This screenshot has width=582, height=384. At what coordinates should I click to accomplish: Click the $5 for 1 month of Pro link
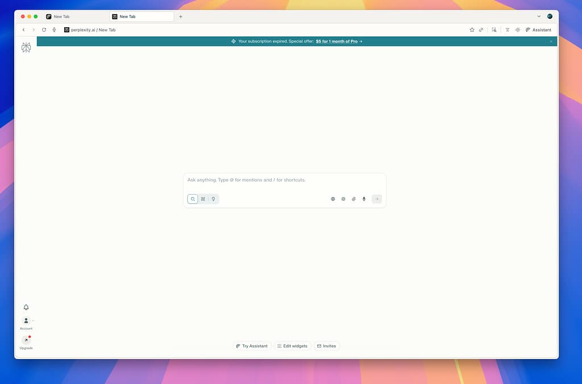pyautogui.click(x=339, y=41)
